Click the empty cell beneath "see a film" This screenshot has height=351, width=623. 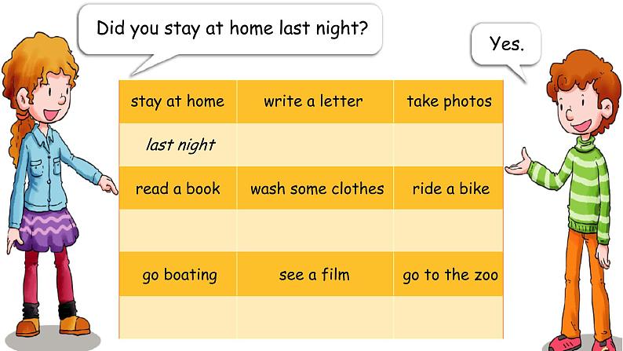pyautogui.click(x=314, y=318)
